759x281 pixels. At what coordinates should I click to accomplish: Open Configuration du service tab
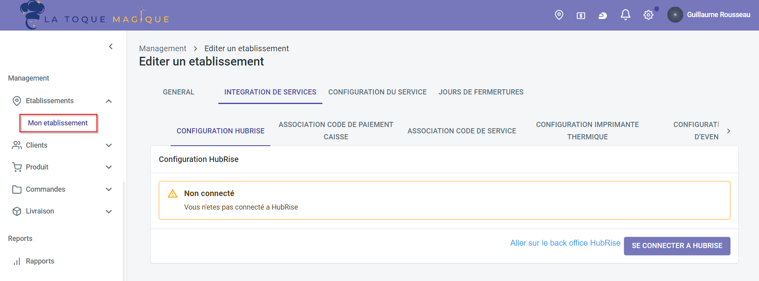(x=377, y=92)
